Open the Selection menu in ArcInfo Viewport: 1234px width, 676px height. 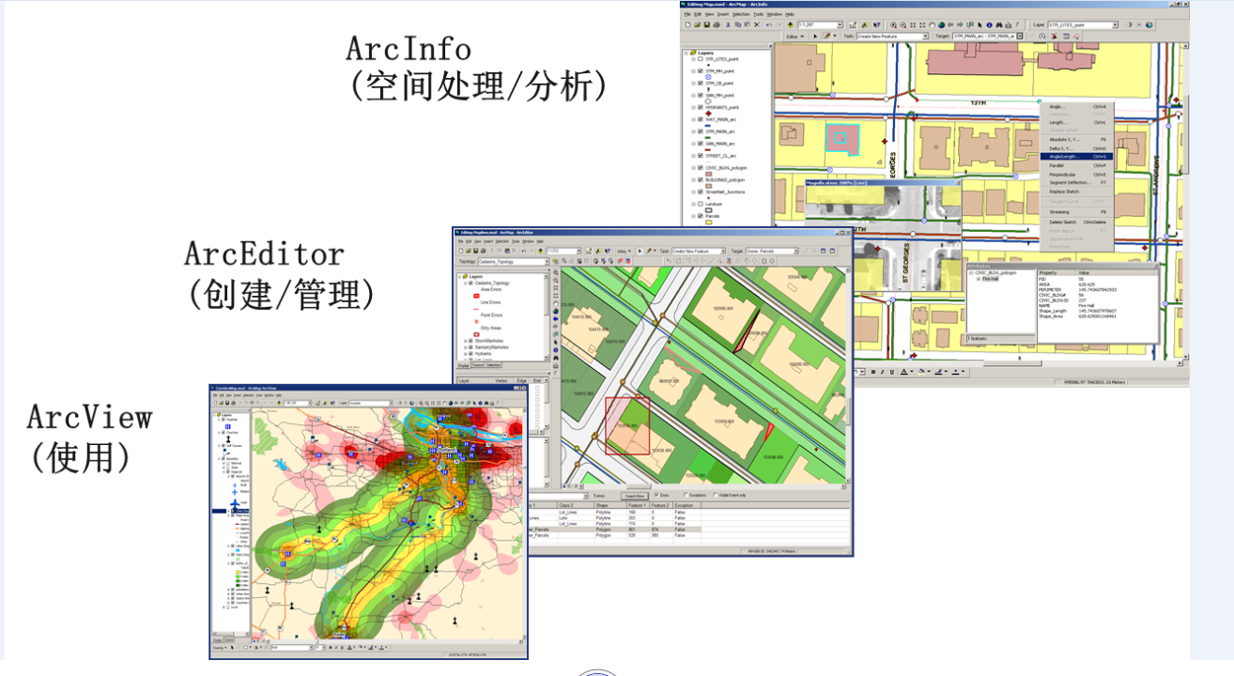tap(741, 14)
